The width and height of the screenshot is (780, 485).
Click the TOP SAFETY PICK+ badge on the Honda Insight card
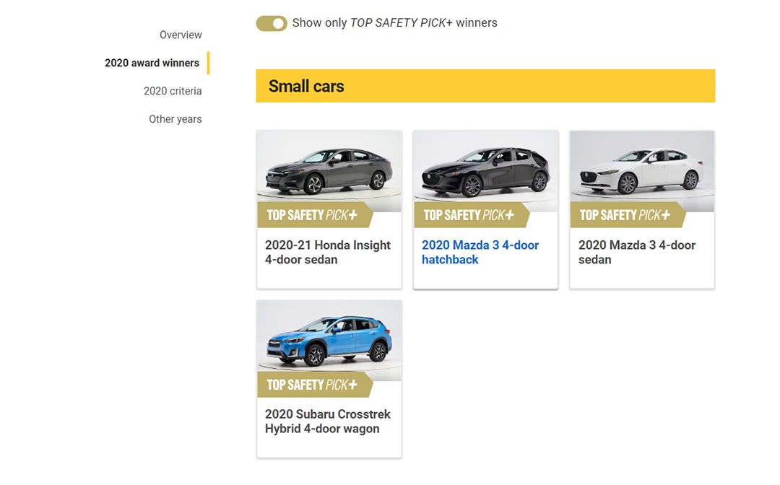(x=312, y=215)
